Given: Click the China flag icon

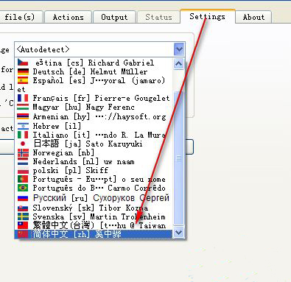Looking at the screenshot, I should pos(23,234).
